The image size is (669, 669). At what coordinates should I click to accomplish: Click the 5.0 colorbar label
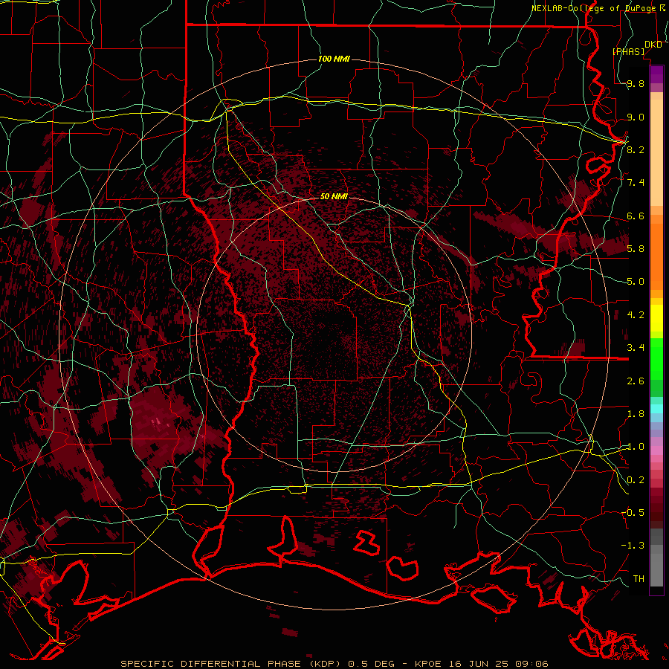636,282
